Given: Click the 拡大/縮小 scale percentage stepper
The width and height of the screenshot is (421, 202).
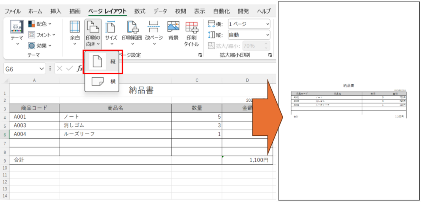Looking at the screenshot, I should click(266, 46).
